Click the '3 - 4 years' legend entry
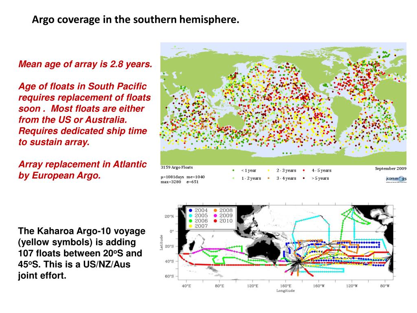The width and height of the screenshot is (417, 313). pyautogui.click(x=282, y=179)
